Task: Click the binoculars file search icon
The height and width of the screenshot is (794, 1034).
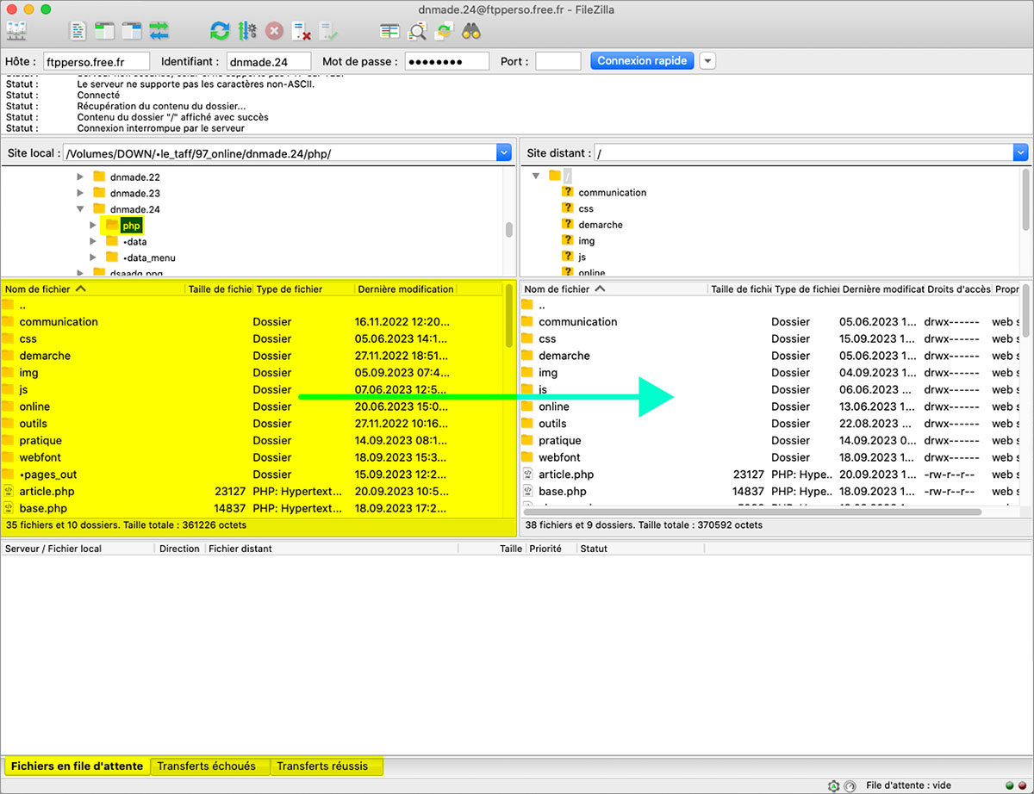Action: coord(470,32)
